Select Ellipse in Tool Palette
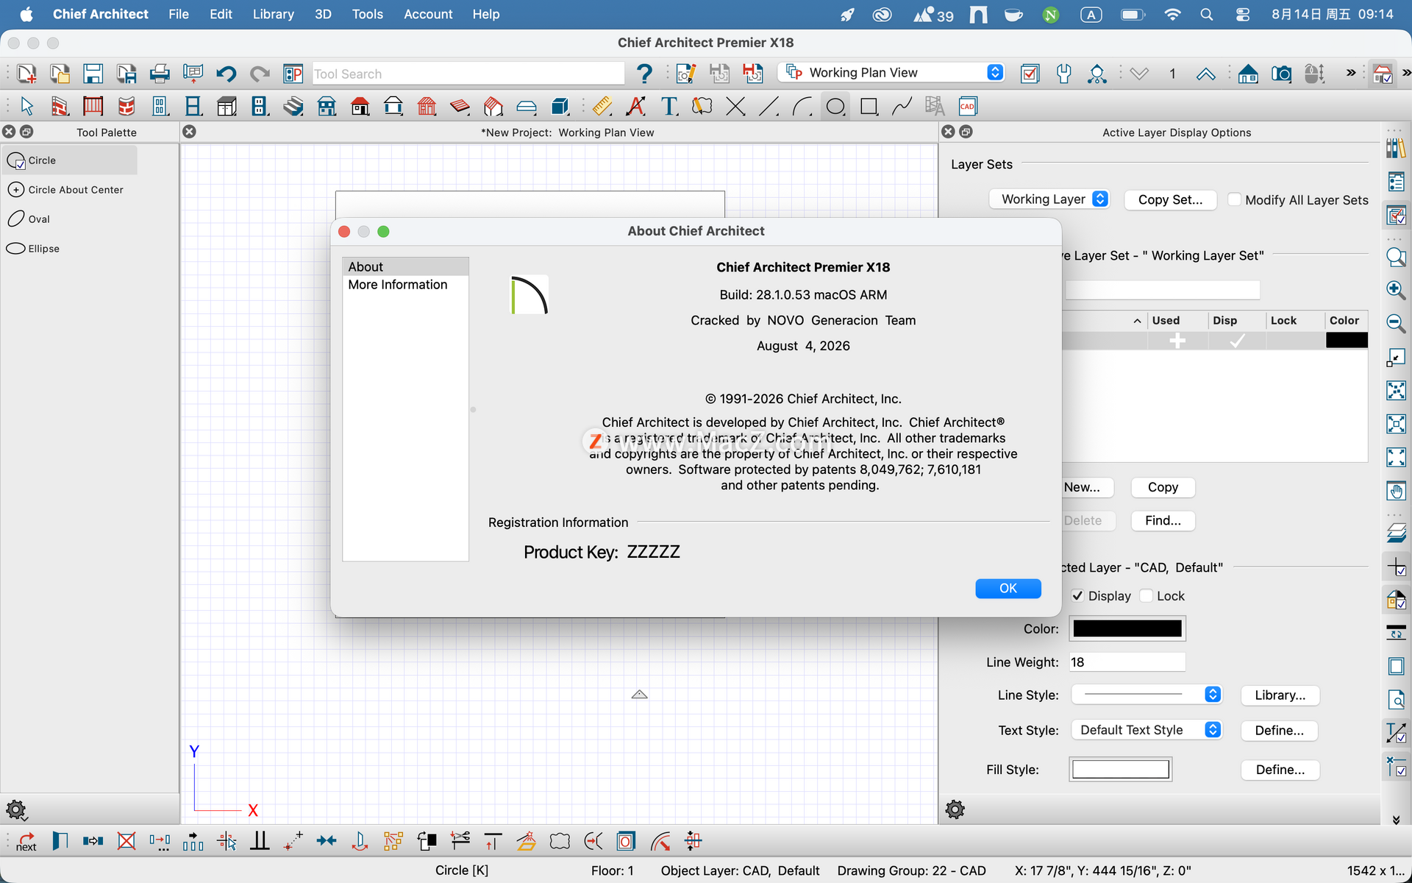This screenshot has width=1412, height=883. pos(69,249)
